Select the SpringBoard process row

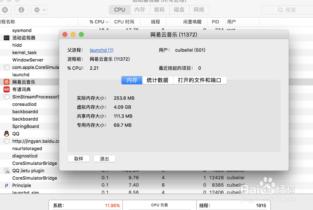click(x=29, y=126)
